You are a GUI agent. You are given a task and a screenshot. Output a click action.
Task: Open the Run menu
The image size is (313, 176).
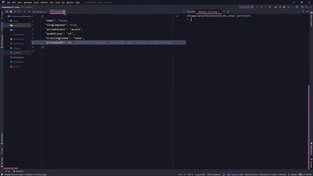(51, 2)
